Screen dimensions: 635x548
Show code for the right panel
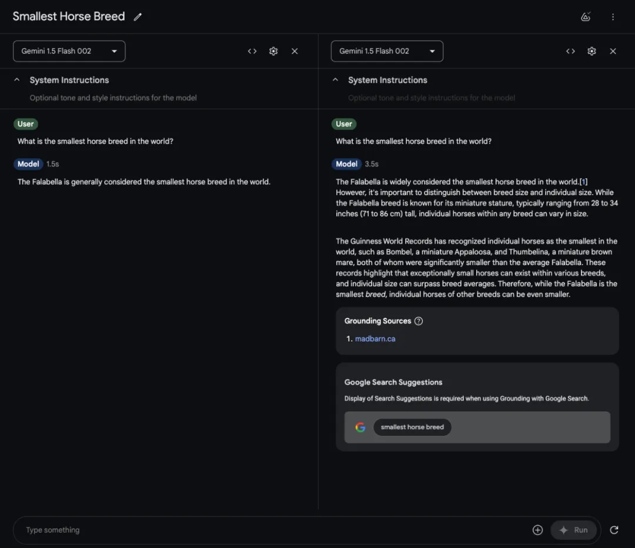570,51
